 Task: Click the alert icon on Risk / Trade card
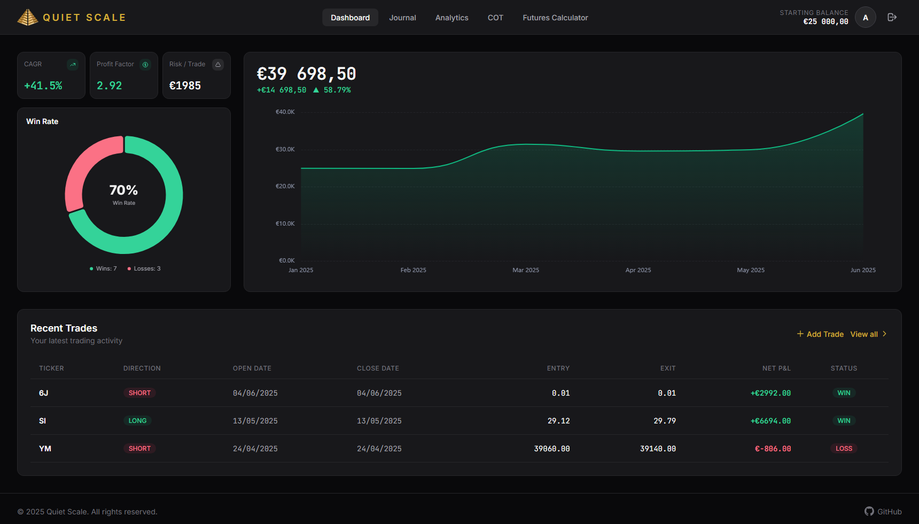pos(218,64)
